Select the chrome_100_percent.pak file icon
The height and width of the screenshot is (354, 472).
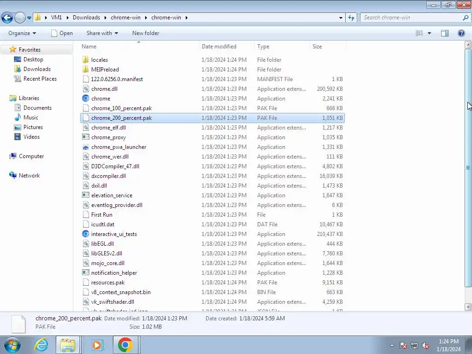(x=85, y=108)
